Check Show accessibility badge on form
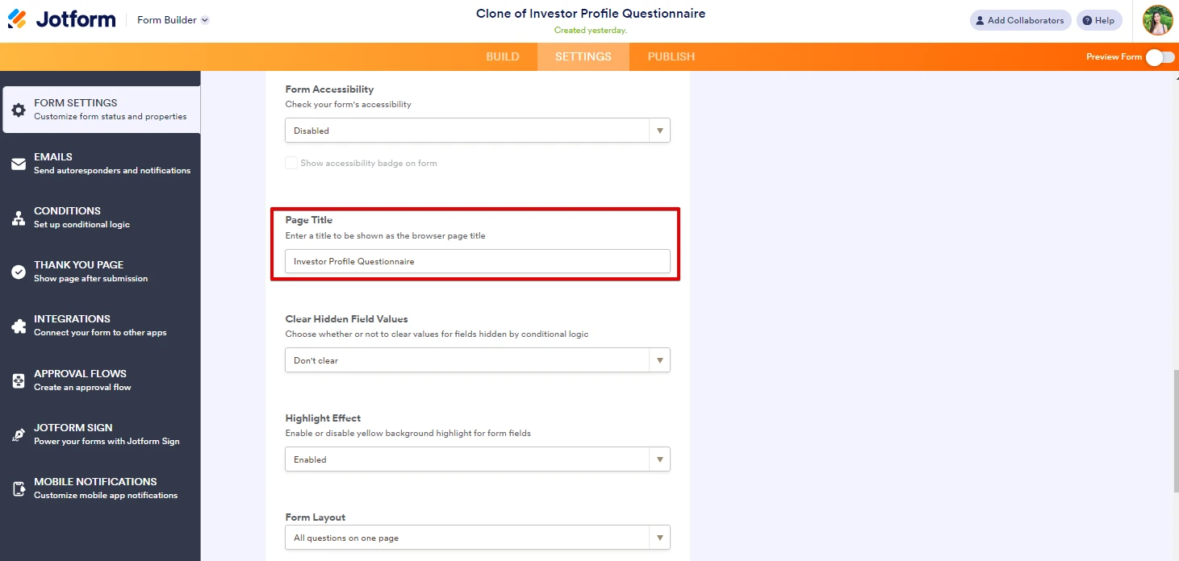This screenshot has height=561, width=1179. tap(291, 162)
